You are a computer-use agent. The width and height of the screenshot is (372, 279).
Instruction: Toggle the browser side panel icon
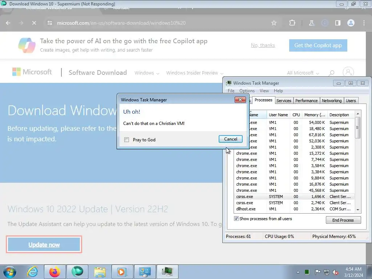point(337,23)
